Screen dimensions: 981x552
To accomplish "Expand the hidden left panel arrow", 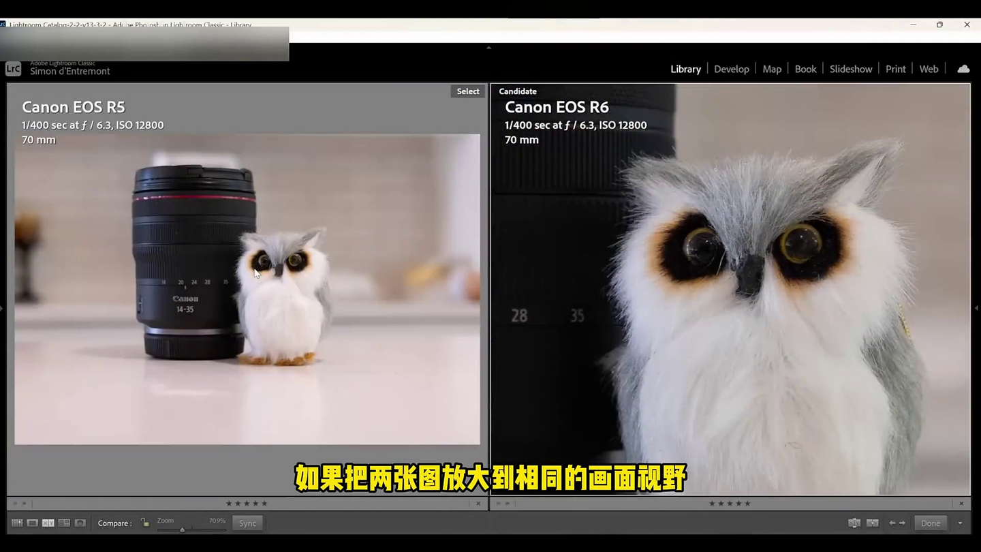I will [x=2, y=309].
